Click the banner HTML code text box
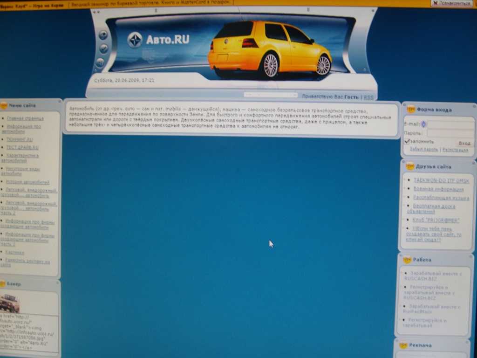Image resolution: width=477 pixels, height=358 pixels. pyautogui.click(x=29, y=333)
